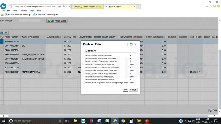
Task: Open Calculator from the taskbar
Action: coord(131,121)
